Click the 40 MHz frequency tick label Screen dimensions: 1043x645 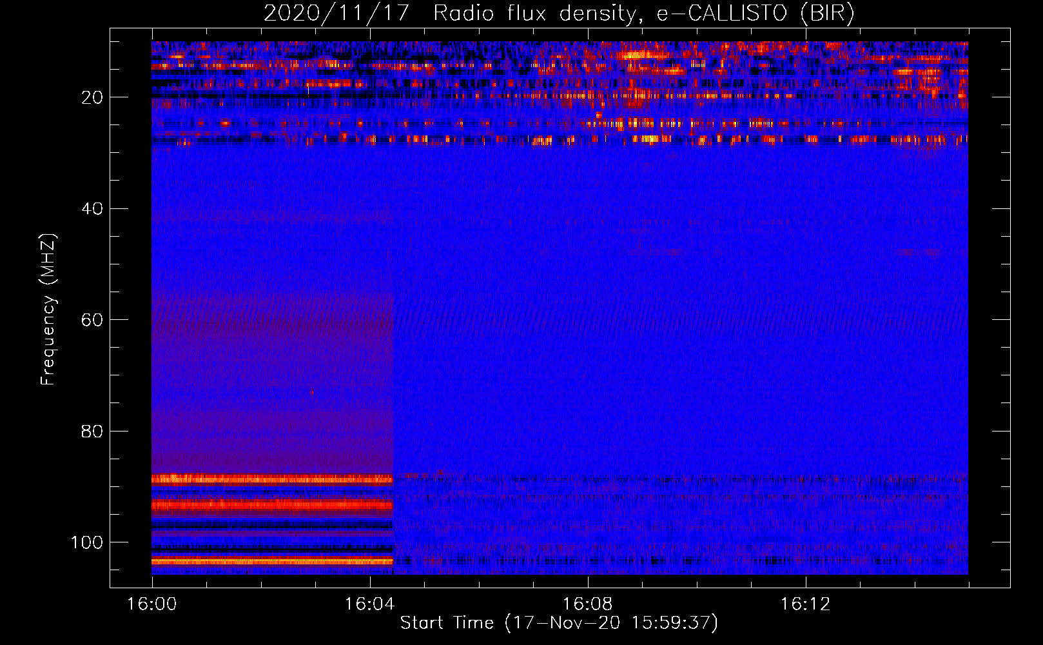[92, 209]
